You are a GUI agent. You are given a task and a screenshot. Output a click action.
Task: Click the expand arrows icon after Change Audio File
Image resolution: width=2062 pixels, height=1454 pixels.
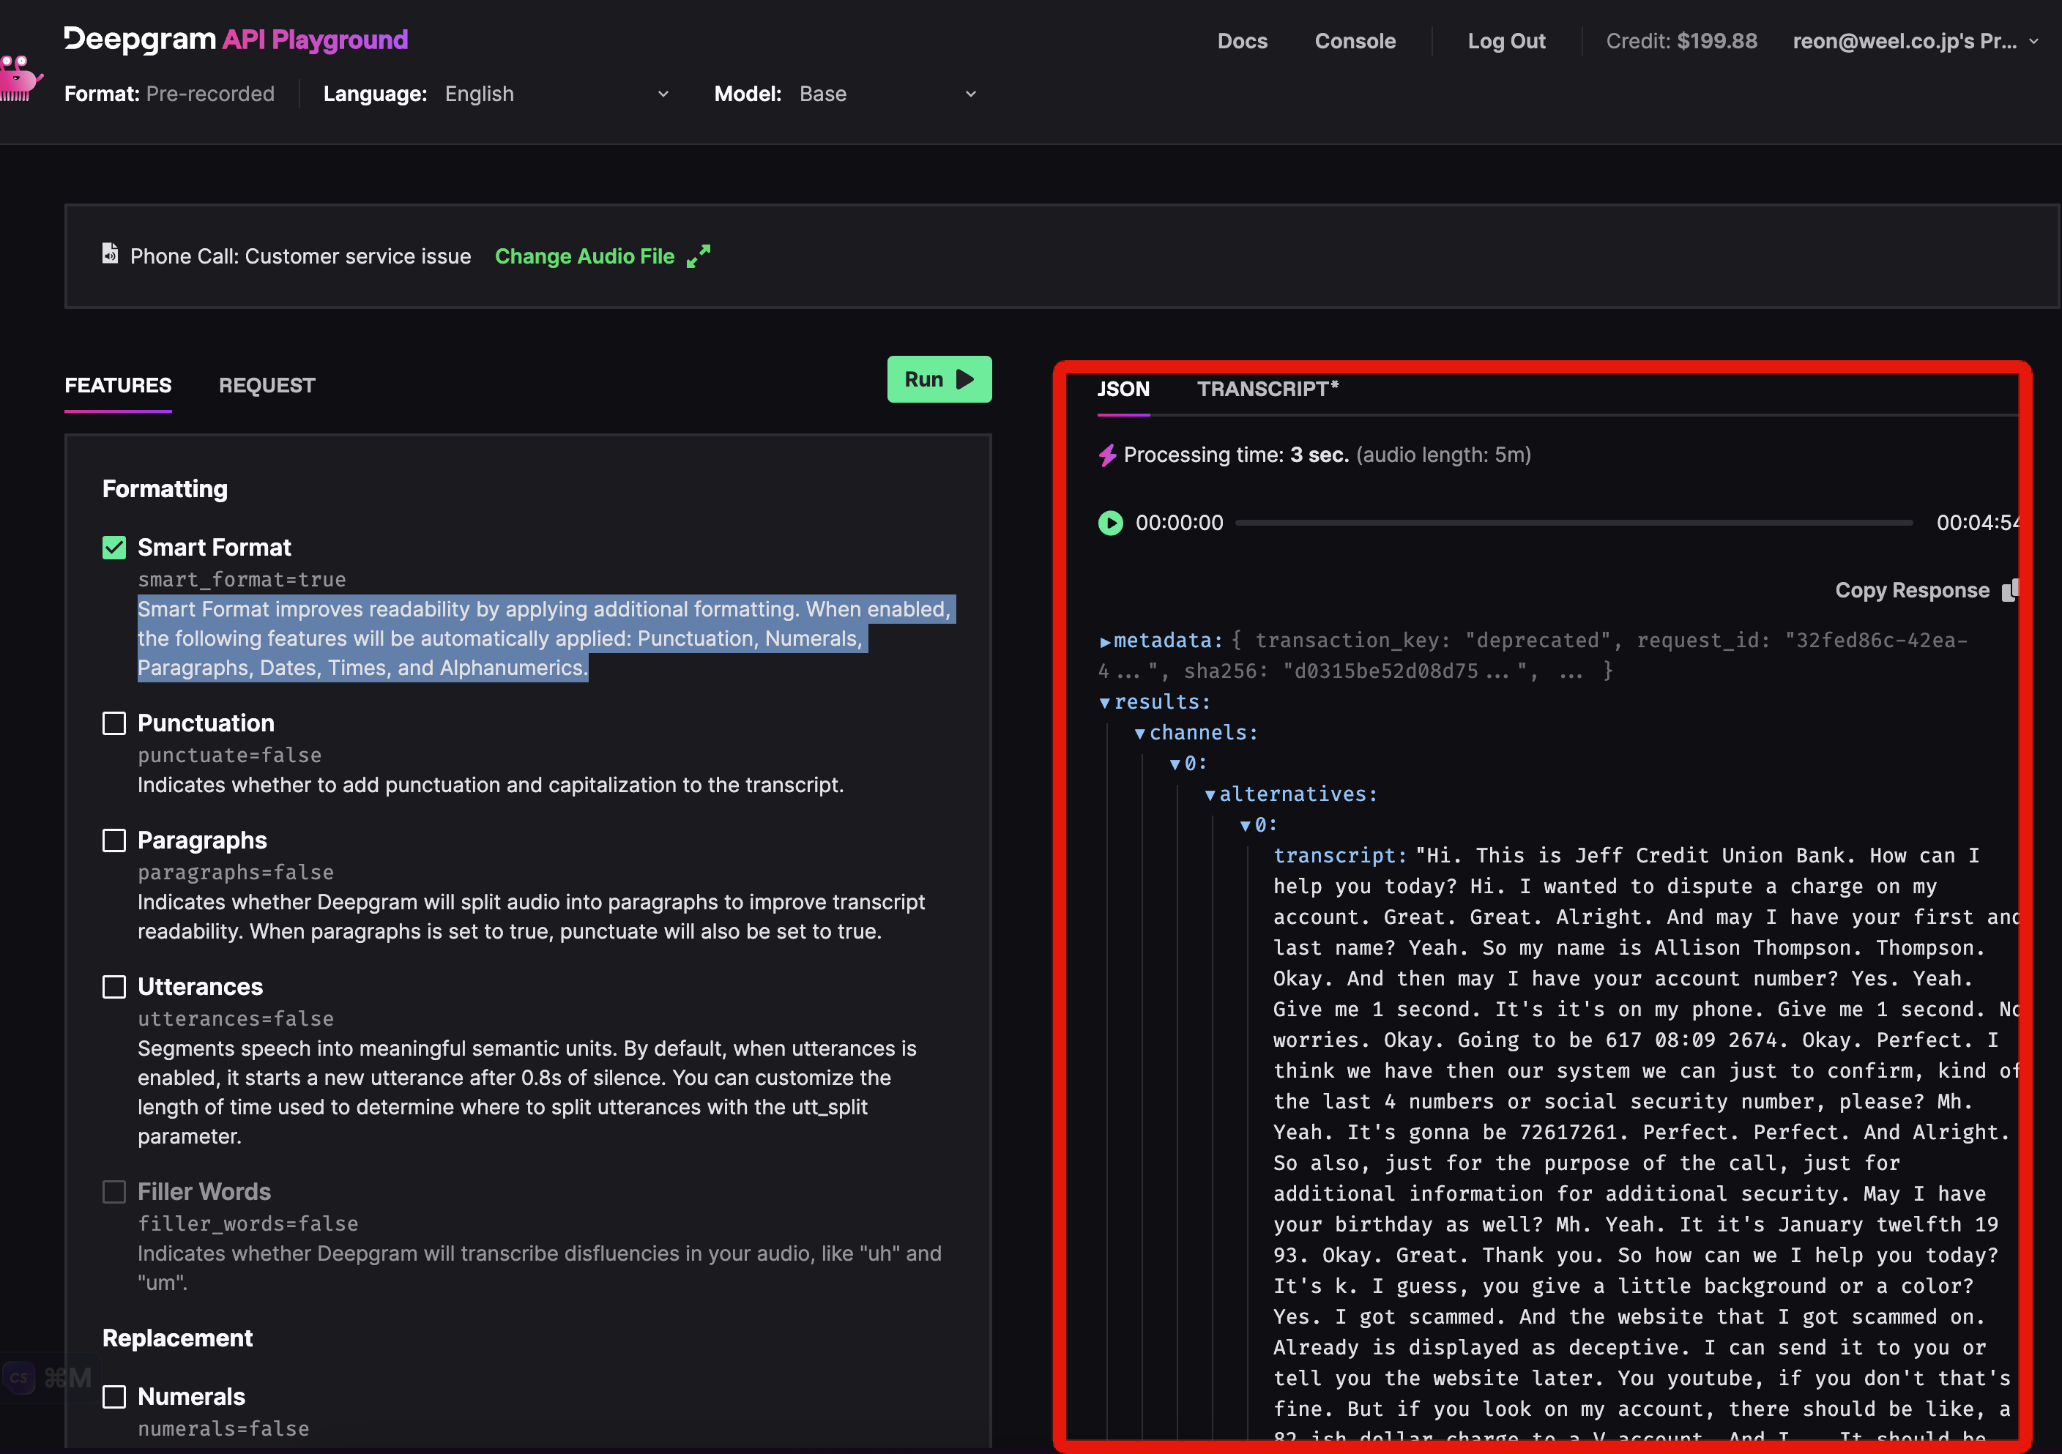tap(698, 256)
